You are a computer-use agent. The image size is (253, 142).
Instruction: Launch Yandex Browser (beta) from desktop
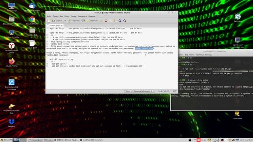click(x=11, y=48)
